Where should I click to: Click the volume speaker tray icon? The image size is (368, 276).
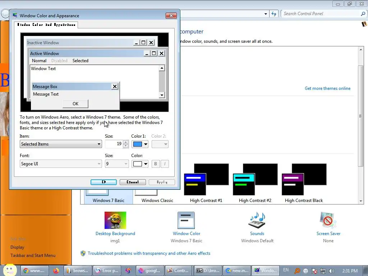point(331,271)
